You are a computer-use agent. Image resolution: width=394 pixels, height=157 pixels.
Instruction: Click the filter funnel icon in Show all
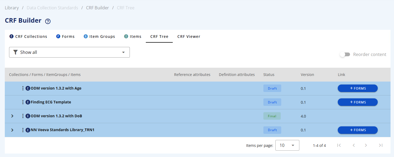[x=15, y=52]
